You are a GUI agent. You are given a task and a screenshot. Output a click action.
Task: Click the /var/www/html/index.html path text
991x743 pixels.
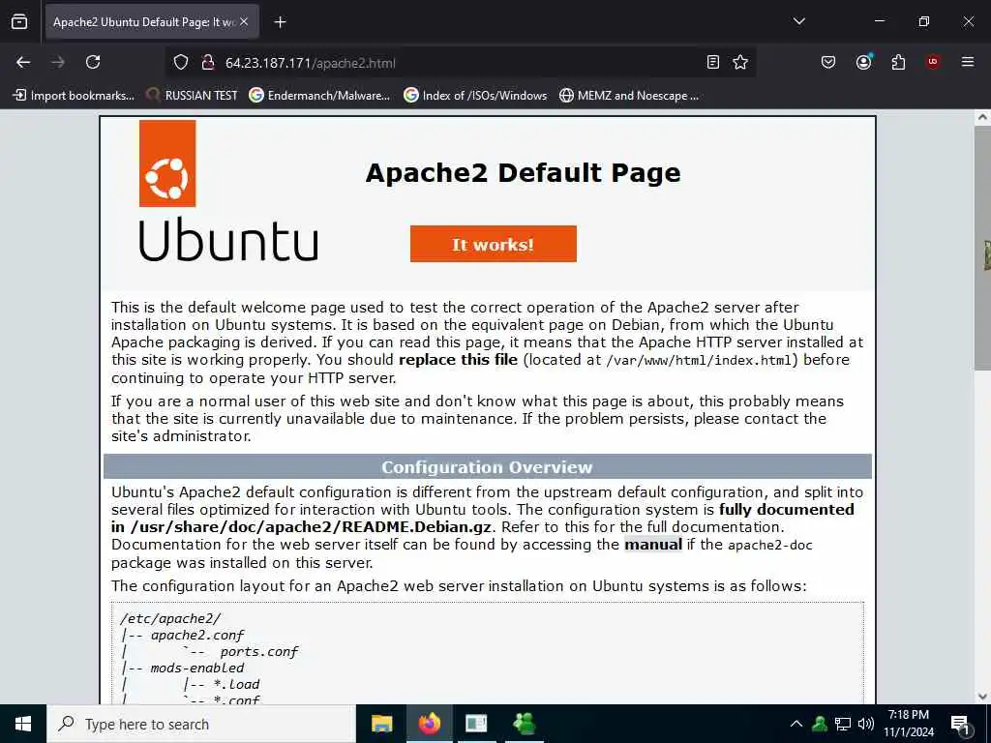(x=699, y=360)
